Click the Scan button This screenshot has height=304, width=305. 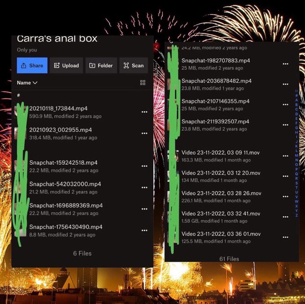coord(134,65)
